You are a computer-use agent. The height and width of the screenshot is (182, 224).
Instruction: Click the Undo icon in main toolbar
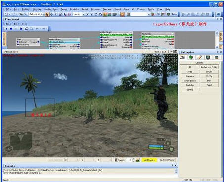(6, 14)
